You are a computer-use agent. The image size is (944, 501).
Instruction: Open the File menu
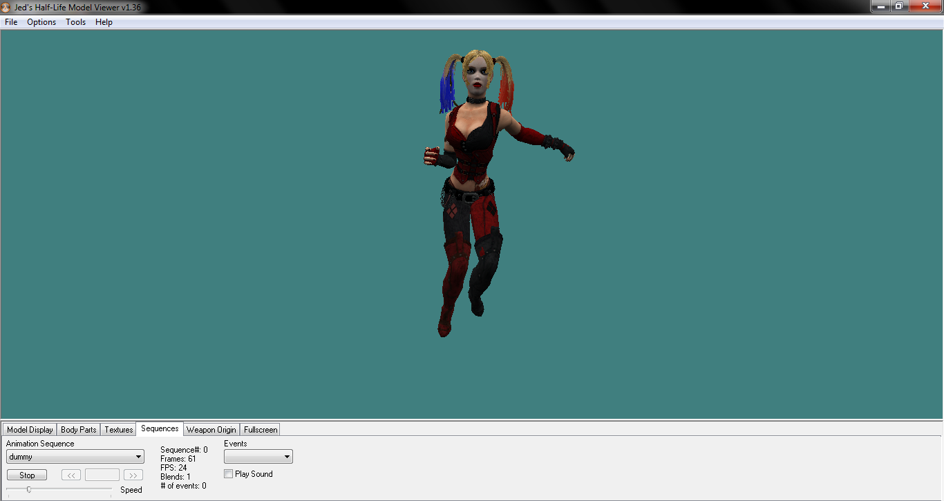[11, 22]
